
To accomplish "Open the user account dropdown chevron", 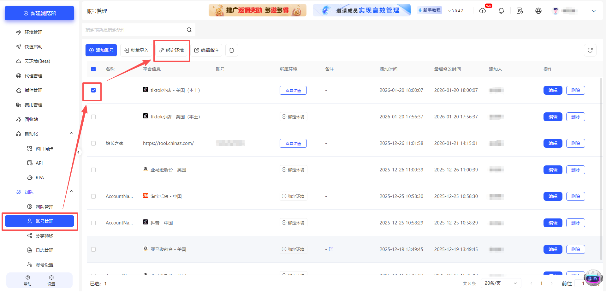I will [594, 11].
